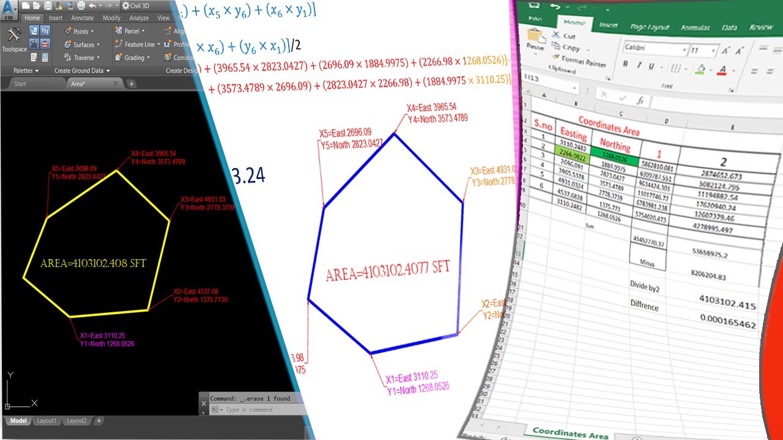783x440 pixels.
Task: Expand the Traverse dropdown arrow
Action: [98, 57]
